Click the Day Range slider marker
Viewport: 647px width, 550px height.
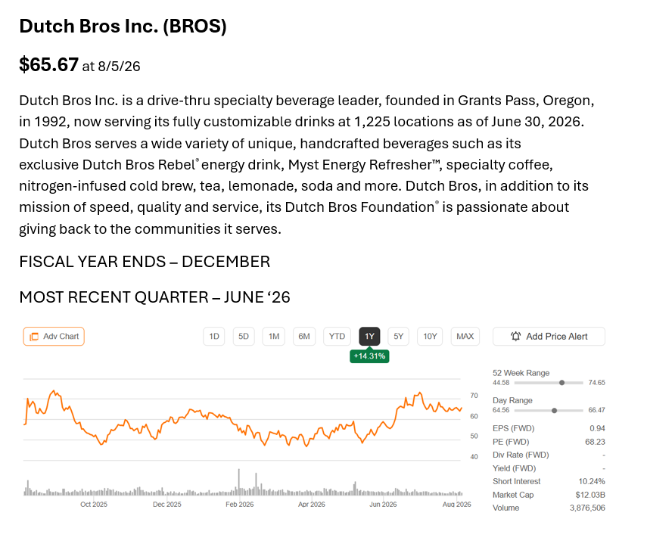pos(554,411)
